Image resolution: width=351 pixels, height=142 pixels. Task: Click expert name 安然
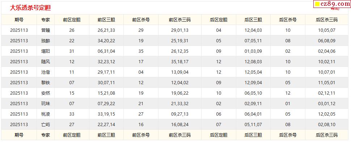click(46, 93)
